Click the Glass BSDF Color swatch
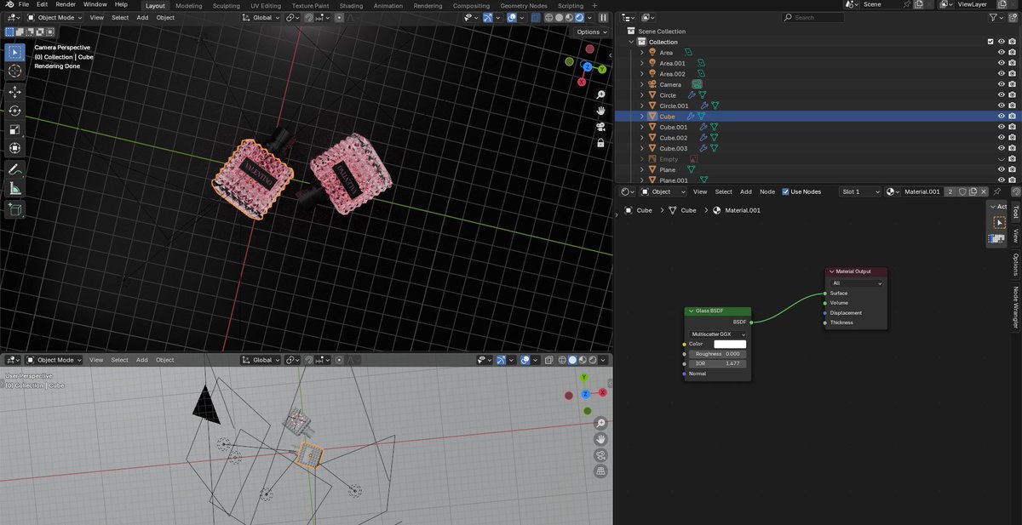1022x525 pixels. pos(730,344)
